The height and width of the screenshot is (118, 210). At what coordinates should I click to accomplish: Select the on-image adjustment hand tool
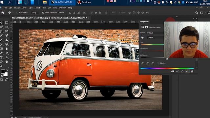(142, 37)
